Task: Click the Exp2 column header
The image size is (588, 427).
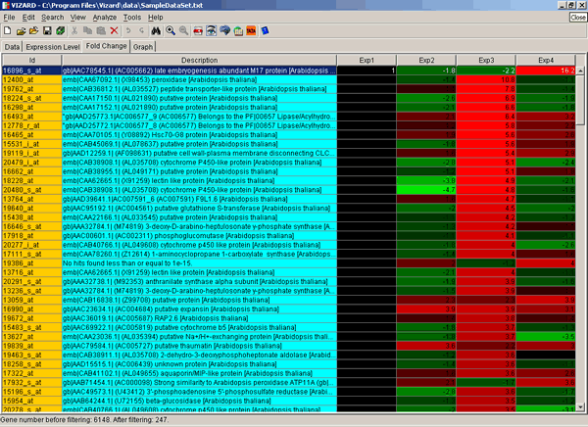Action: tap(426, 60)
